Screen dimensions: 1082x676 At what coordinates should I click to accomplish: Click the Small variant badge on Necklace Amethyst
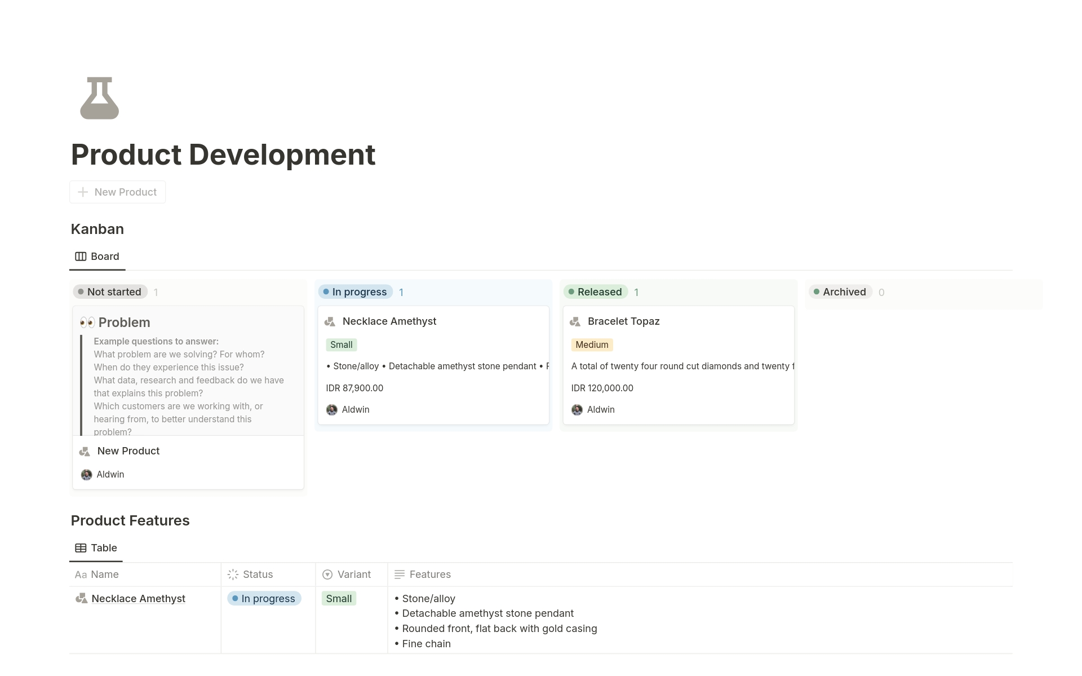(x=341, y=344)
